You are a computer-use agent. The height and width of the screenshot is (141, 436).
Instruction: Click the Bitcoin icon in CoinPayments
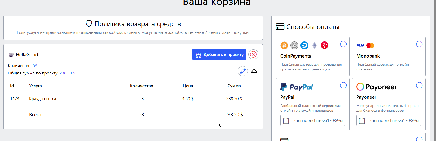pyautogui.click(x=284, y=45)
